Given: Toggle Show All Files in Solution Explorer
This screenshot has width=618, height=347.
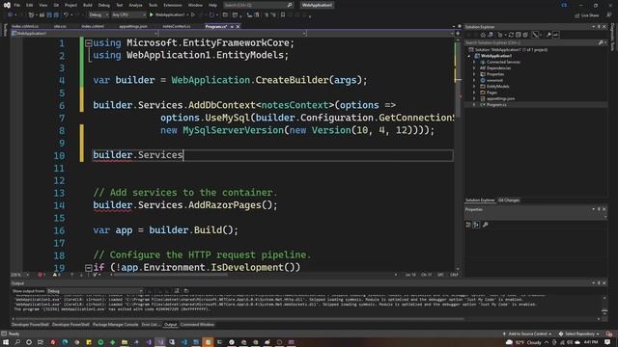Looking at the screenshot, I should tap(525, 35).
